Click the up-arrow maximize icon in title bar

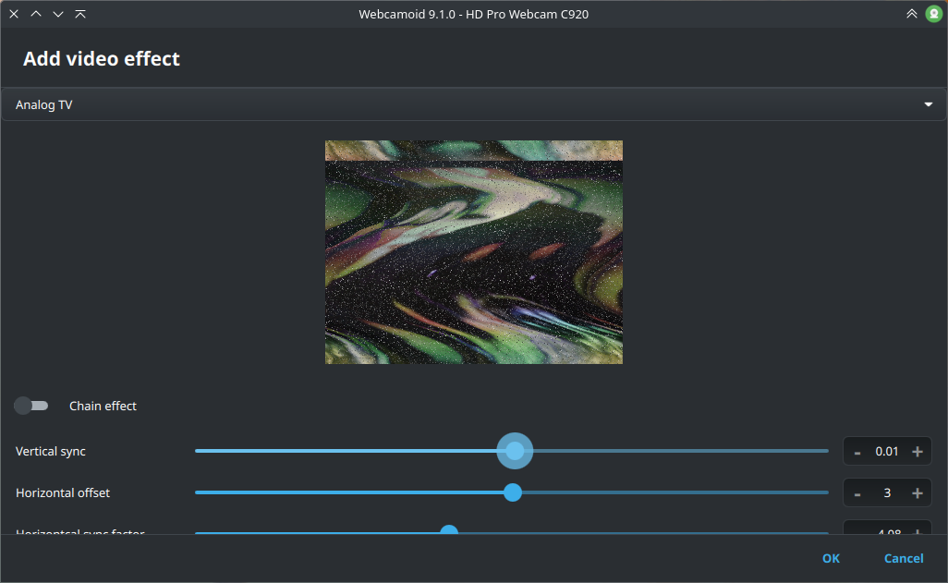(36, 14)
